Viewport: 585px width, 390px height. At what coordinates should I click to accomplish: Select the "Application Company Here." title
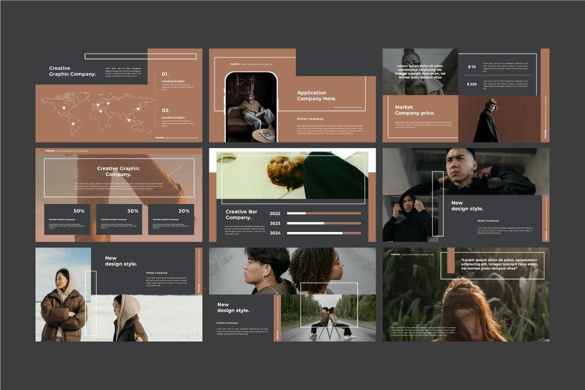click(x=316, y=95)
